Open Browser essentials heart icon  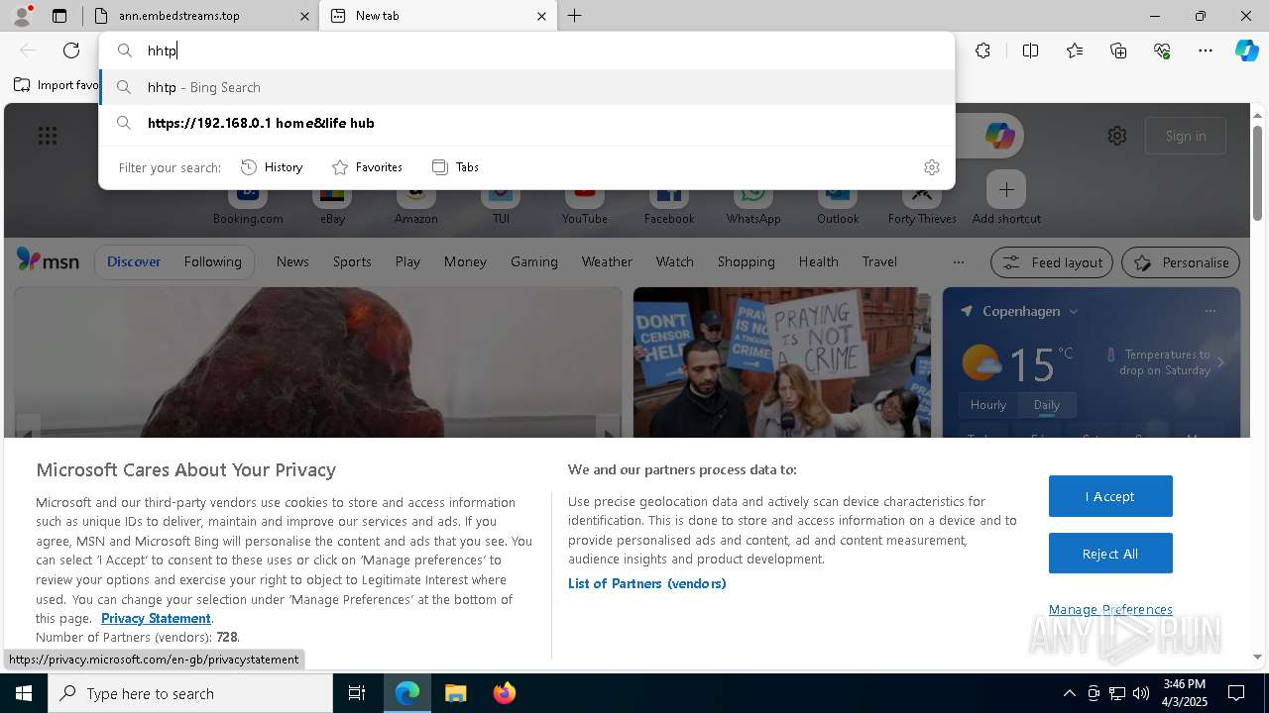1162,51
